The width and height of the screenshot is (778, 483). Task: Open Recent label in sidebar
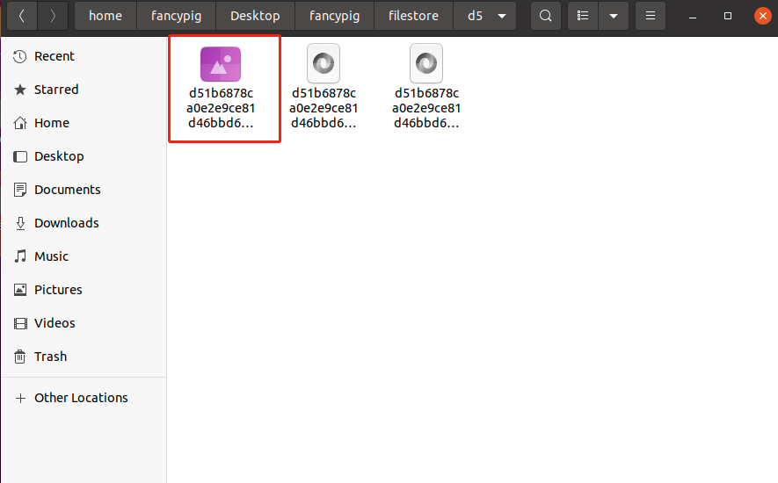pos(55,56)
